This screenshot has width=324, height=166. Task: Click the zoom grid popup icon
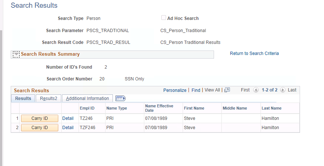227,90
